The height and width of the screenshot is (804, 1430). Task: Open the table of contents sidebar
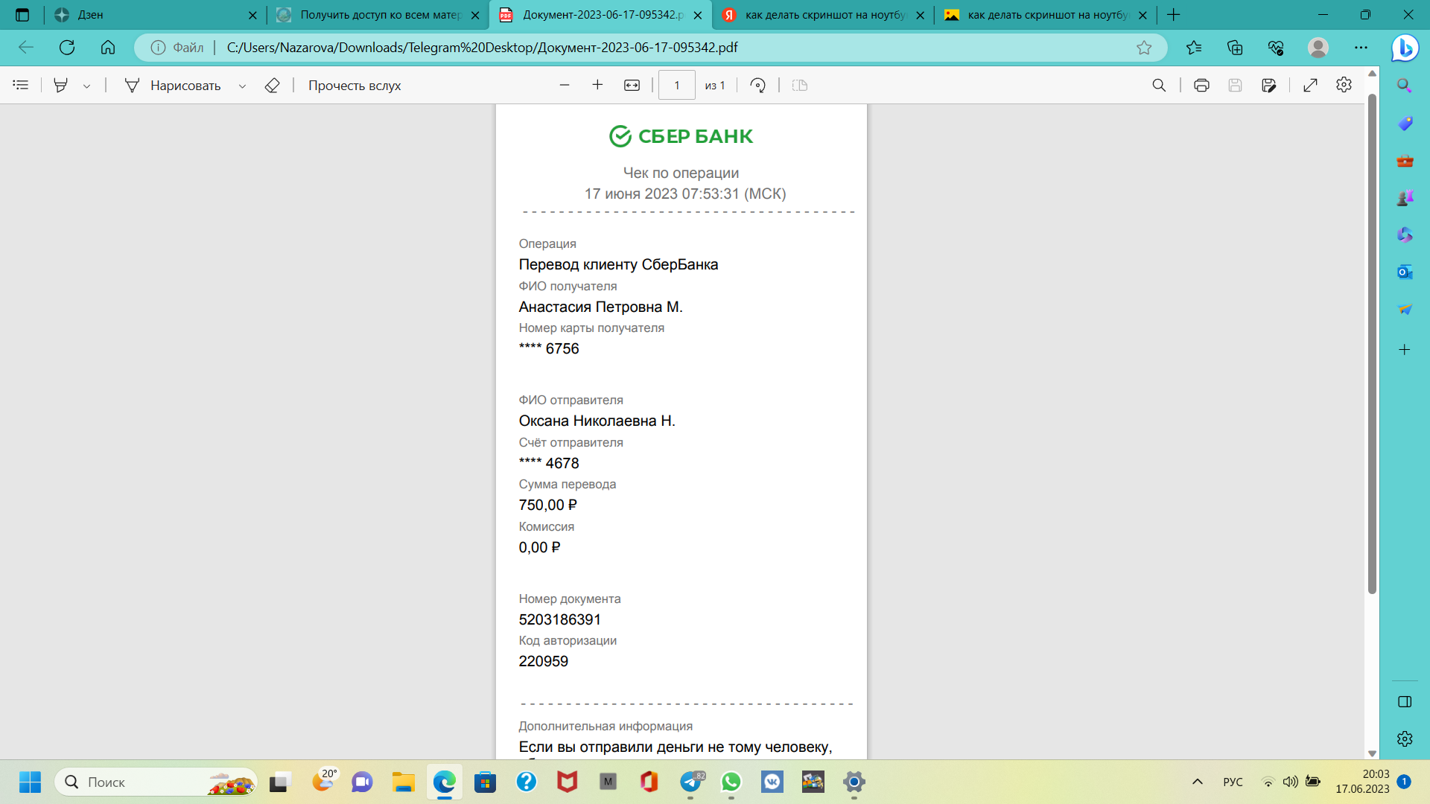(21, 86)
